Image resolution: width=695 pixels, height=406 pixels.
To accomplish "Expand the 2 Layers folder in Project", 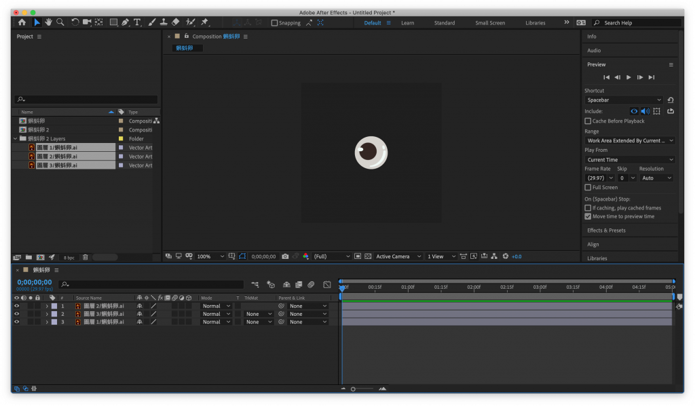I will (15, 138).
